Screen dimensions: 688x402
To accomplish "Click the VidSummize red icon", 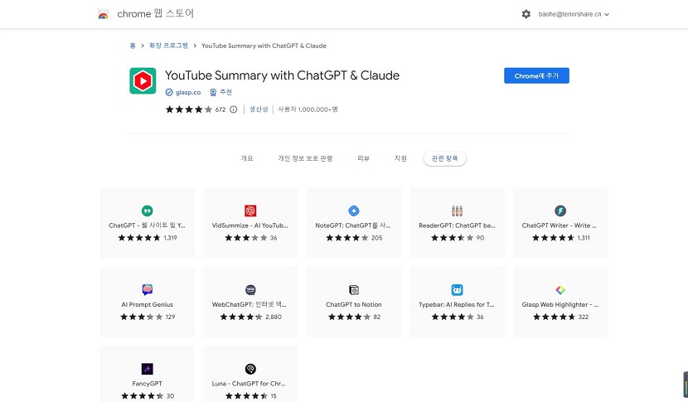I will coord(250,211).
